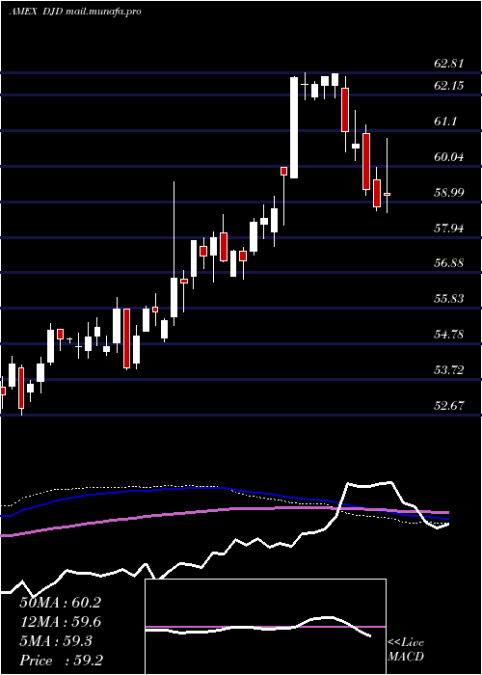Click the 58.99 price axis label
Viewport: 482px width, 675px height.
point(449,193)
